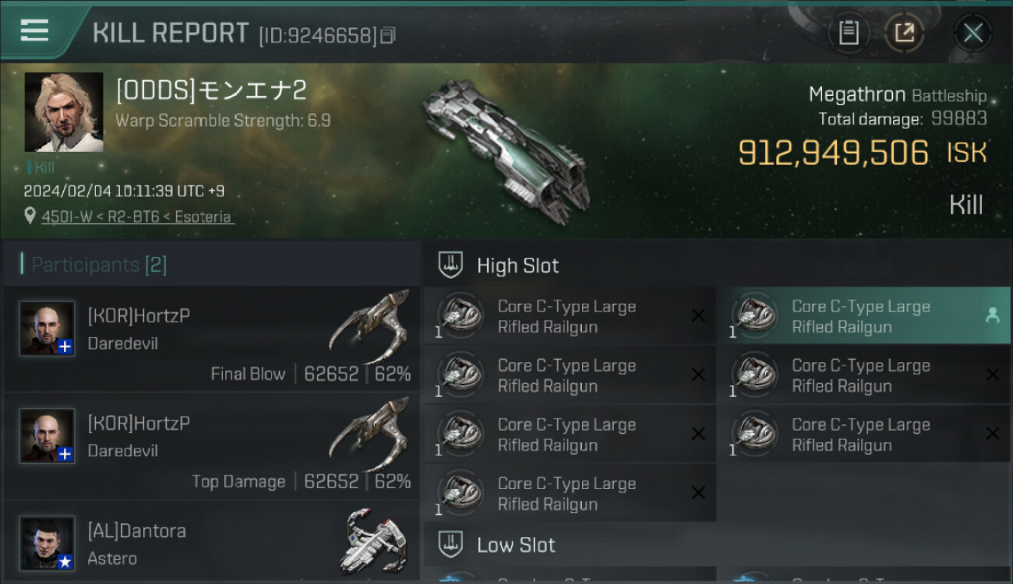The image size is (1013, 584).
Task: Select the highlighted railgun with person icon
Action: pyautogui.click(x=864, y=316)
